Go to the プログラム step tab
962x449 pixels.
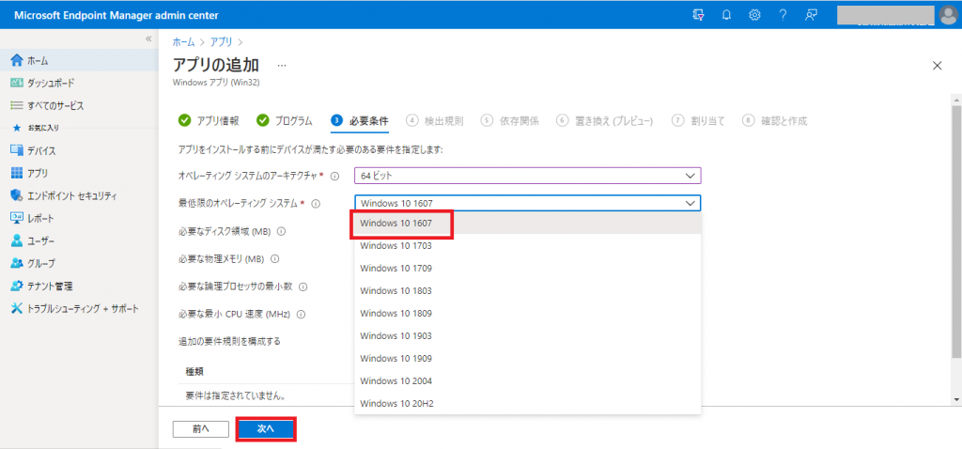284,121
